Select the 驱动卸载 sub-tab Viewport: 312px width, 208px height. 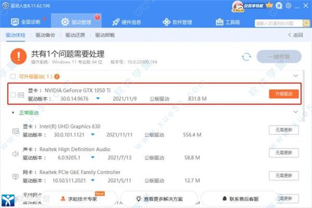click(x=105, y=35)
